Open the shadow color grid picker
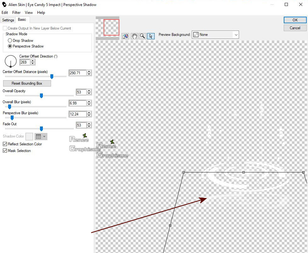Viewport: 308px width, 253px height. coord(41,136)
